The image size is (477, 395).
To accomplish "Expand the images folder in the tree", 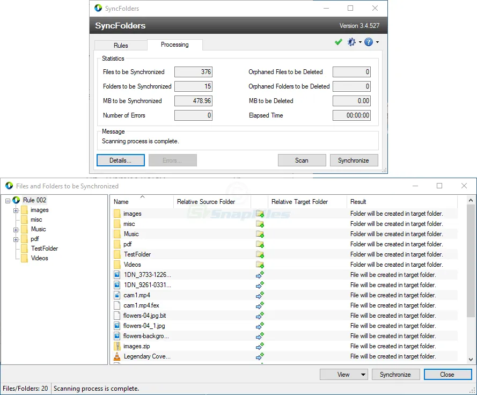I will click(16, 210).
